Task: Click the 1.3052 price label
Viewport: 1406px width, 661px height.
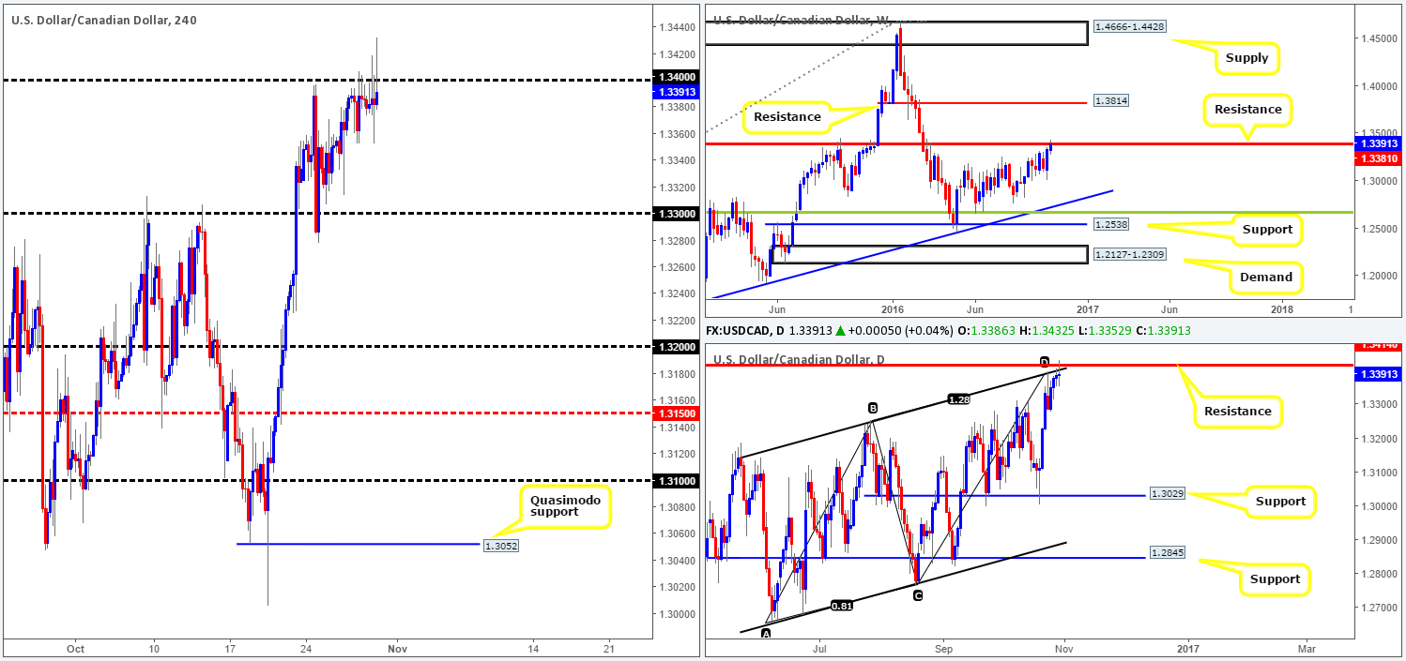Action: 500,545
